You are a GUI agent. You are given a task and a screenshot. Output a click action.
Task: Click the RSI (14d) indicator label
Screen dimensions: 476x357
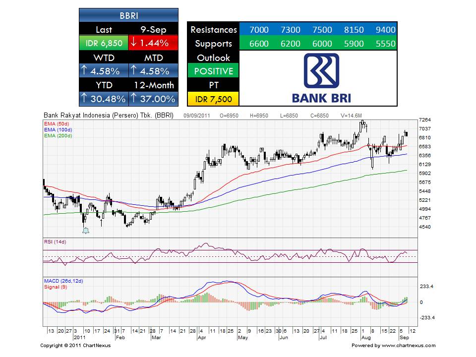click(55, 242)
